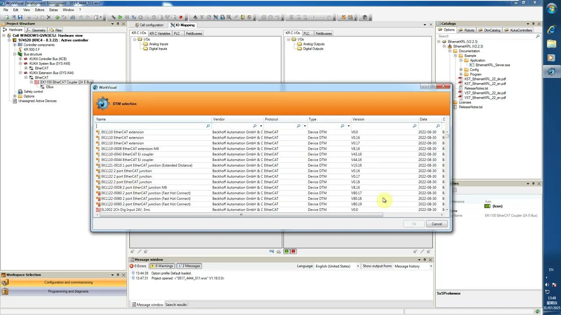561x315 pixels.
Task: Toggle the 2 Messages filter
Action: click(188, 266)
